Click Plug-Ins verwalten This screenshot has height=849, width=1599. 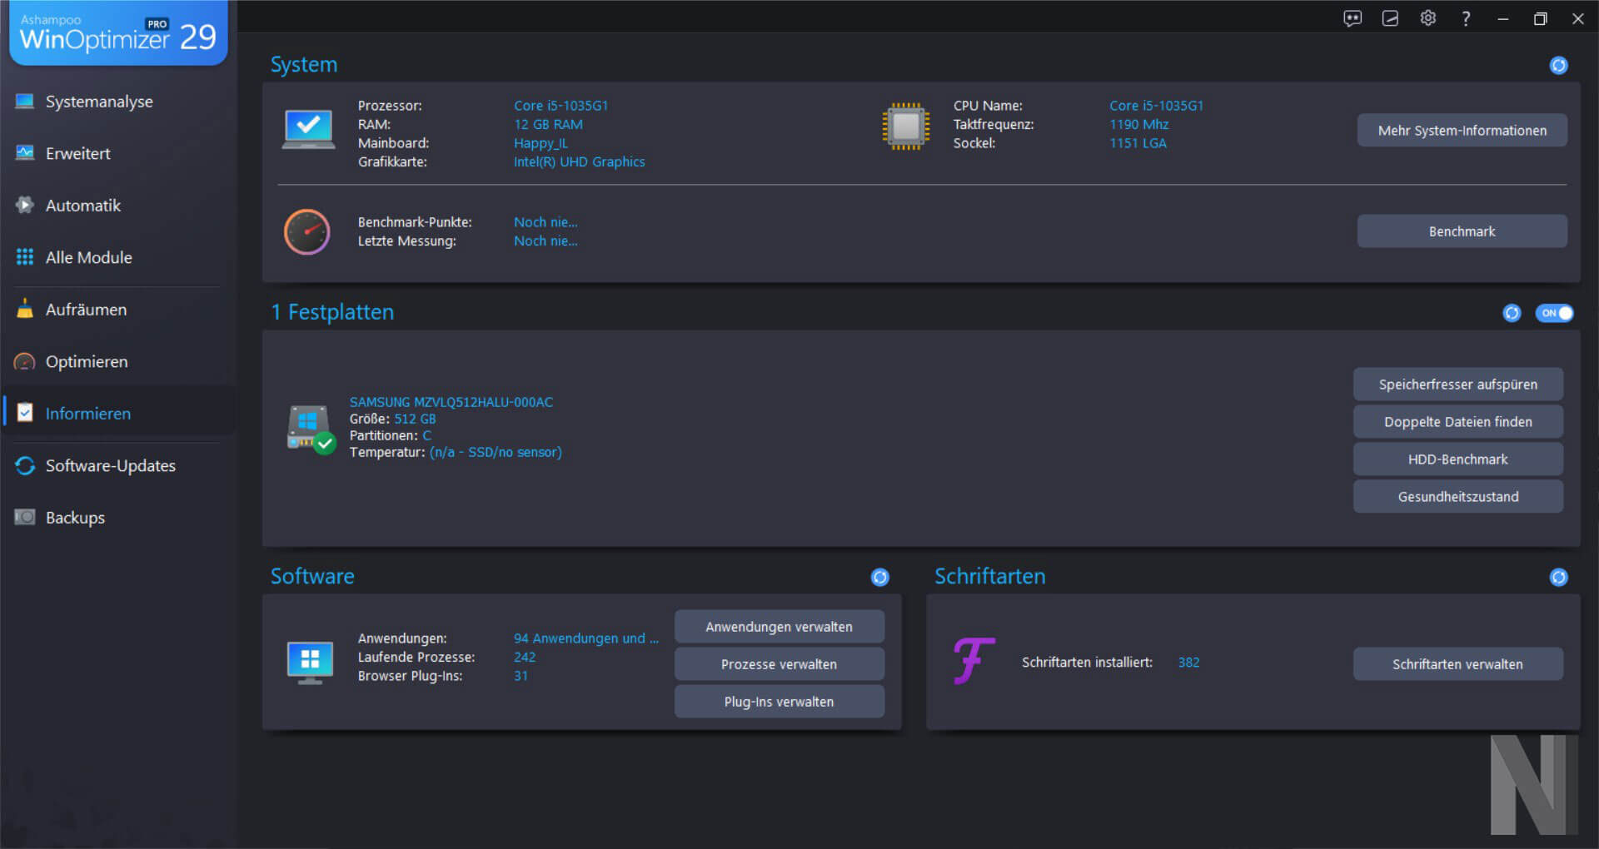coord(779,702)
